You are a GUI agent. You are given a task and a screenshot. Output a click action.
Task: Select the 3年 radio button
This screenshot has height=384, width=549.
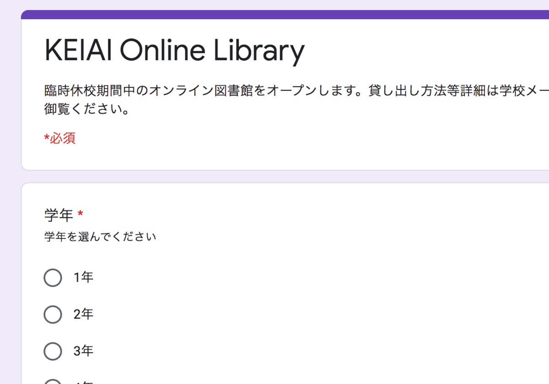click(x=53, y=351)
